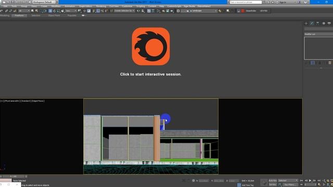Select the Object Paint ribbon tab
Image resolution: width=333 pixels, height=187 pixels.
click(x=54, y=16)
